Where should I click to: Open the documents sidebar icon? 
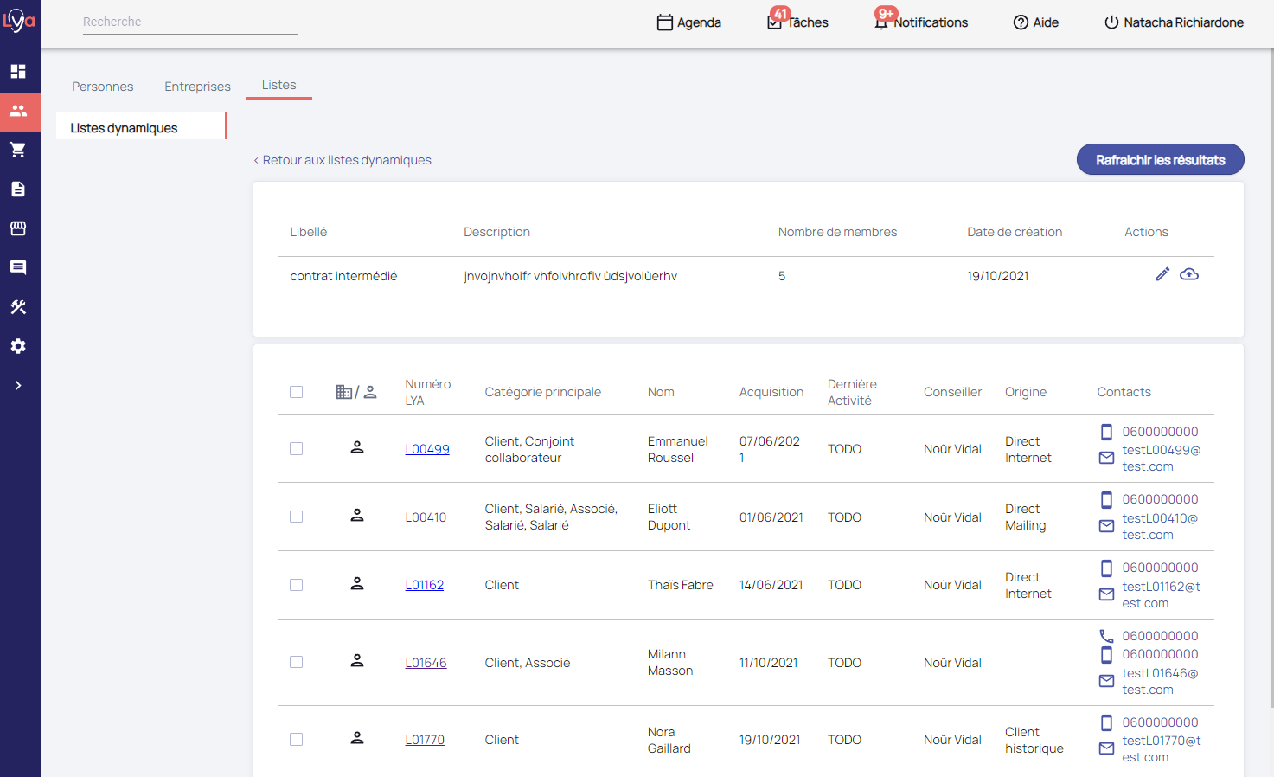(x=18, y=189)
